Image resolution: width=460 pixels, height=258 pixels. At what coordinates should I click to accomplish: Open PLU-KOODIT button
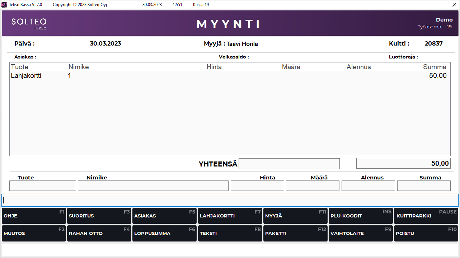pos(361,216)
